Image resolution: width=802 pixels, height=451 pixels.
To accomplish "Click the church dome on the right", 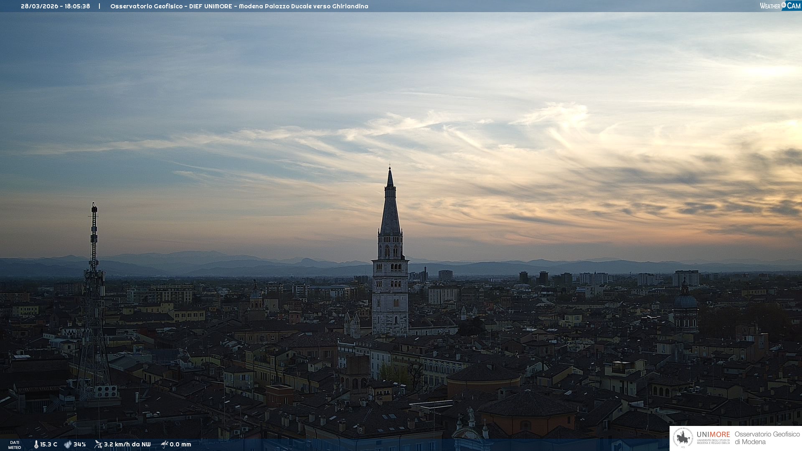I will tap(685, 302).
